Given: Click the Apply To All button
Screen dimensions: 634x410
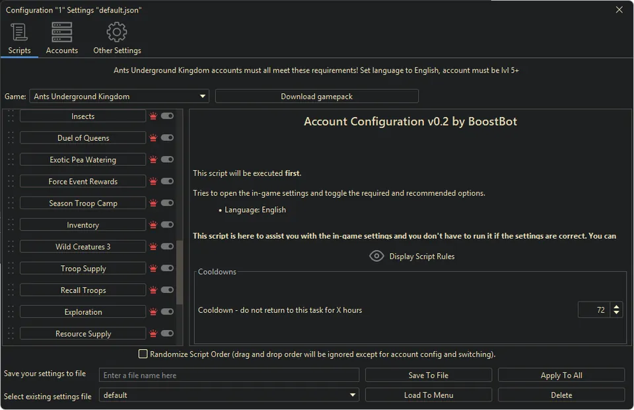Looking at the screenshot, I should click(561, 375).
